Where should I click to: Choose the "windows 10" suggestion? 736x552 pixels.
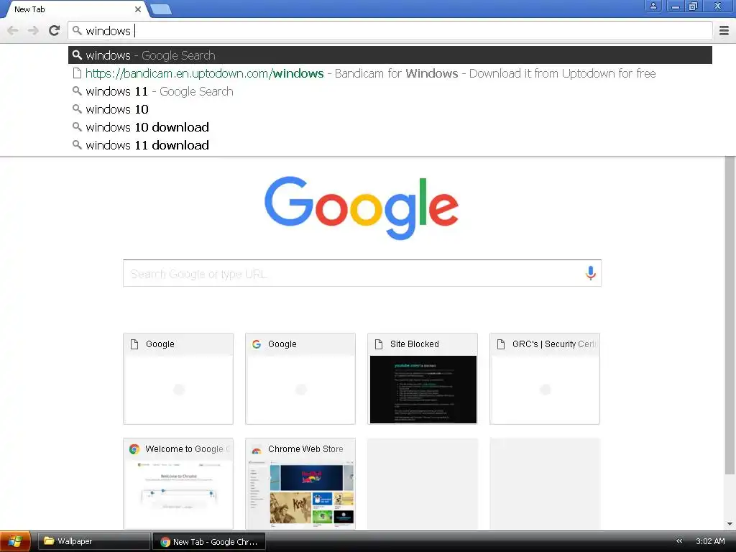click(390, 109)
